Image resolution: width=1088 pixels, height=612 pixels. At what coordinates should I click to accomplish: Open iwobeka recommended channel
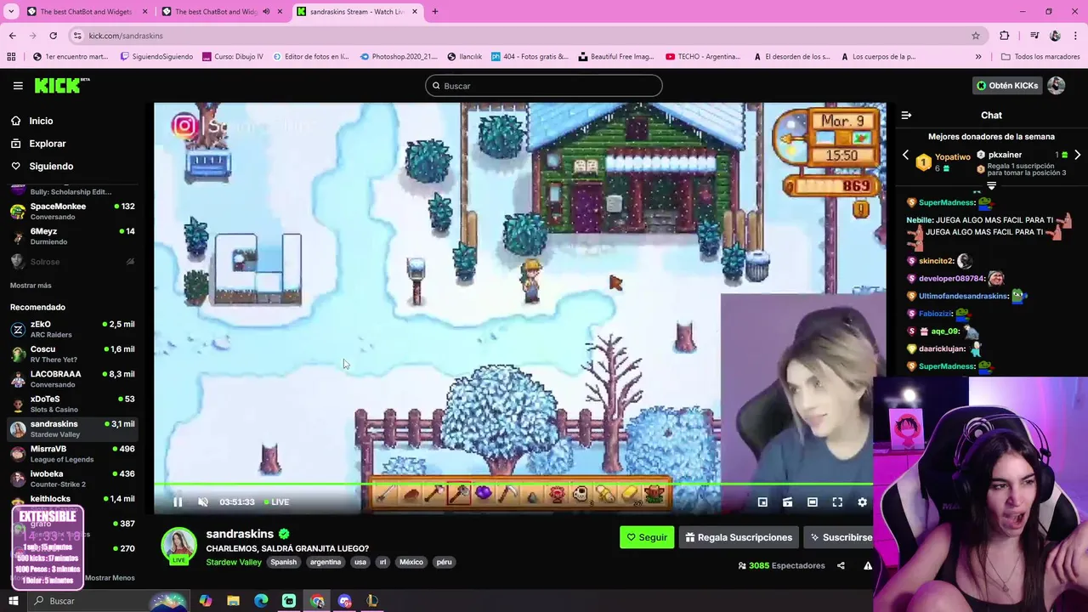pos(73,479)
